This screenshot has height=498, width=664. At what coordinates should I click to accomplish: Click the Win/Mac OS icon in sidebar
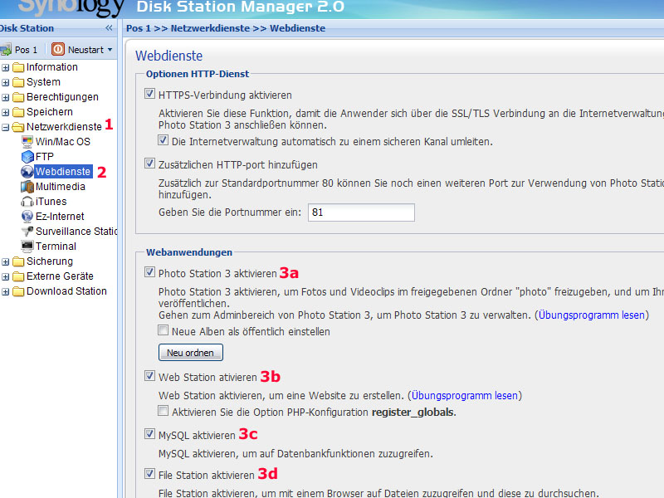click(27, 142)
